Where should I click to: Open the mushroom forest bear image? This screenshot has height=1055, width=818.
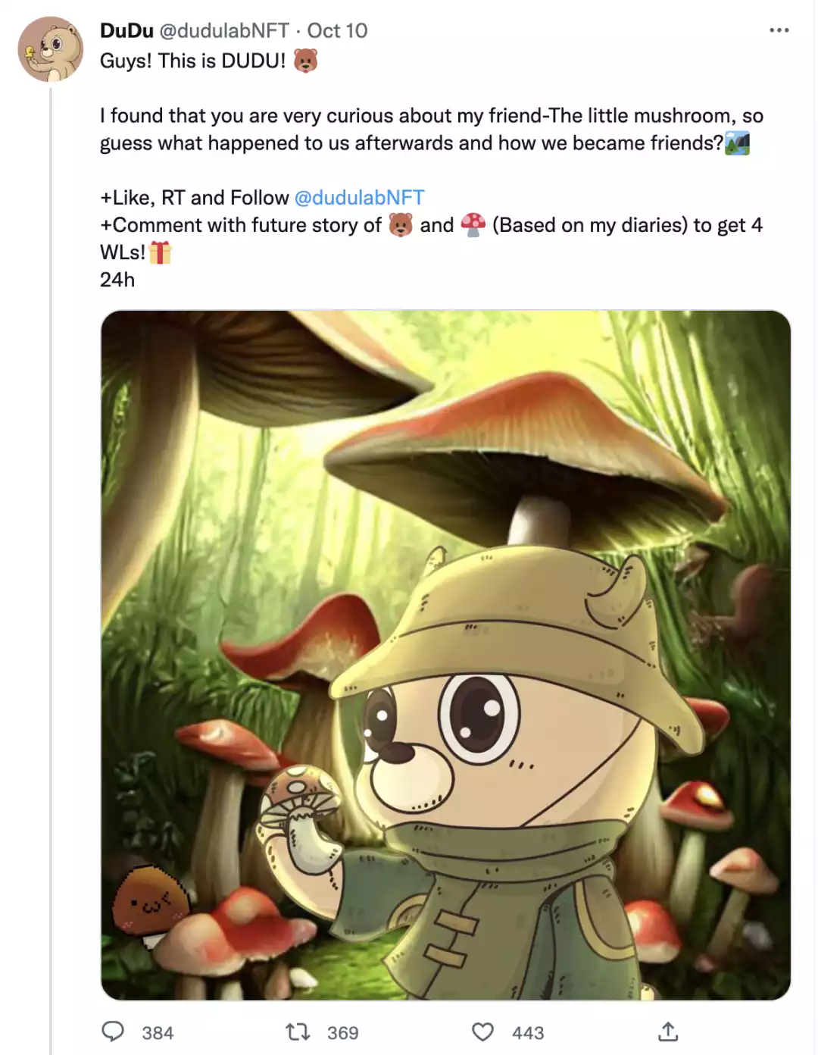click(445, 655)
